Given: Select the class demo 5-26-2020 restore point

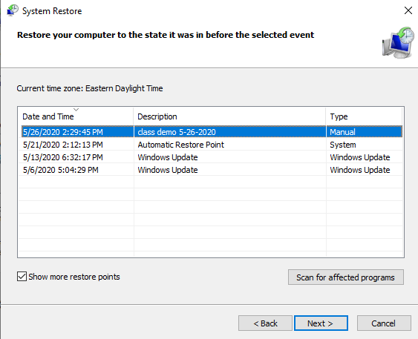Looking at the screenshot, I should tap(212, 132).
